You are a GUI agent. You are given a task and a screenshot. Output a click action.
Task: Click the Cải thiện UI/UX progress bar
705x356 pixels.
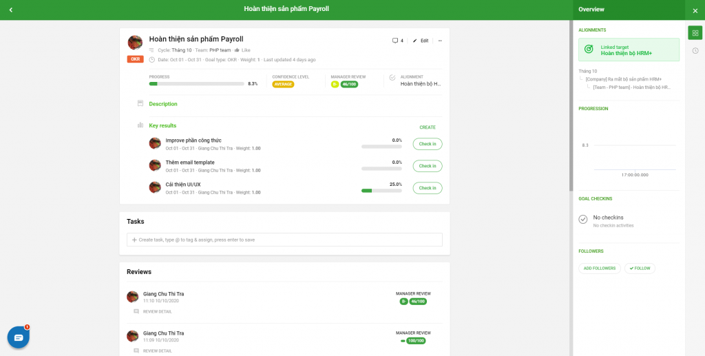point(381,191)
